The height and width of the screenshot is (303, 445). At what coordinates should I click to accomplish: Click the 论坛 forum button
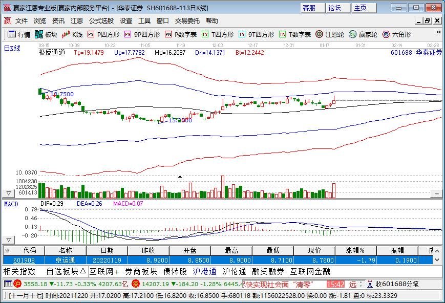[338, 8]
